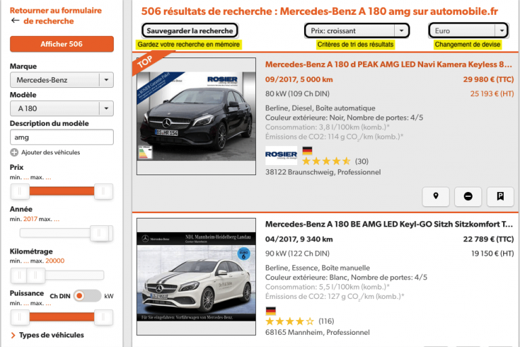Open the Euro currency dropdown

point(469,30)
